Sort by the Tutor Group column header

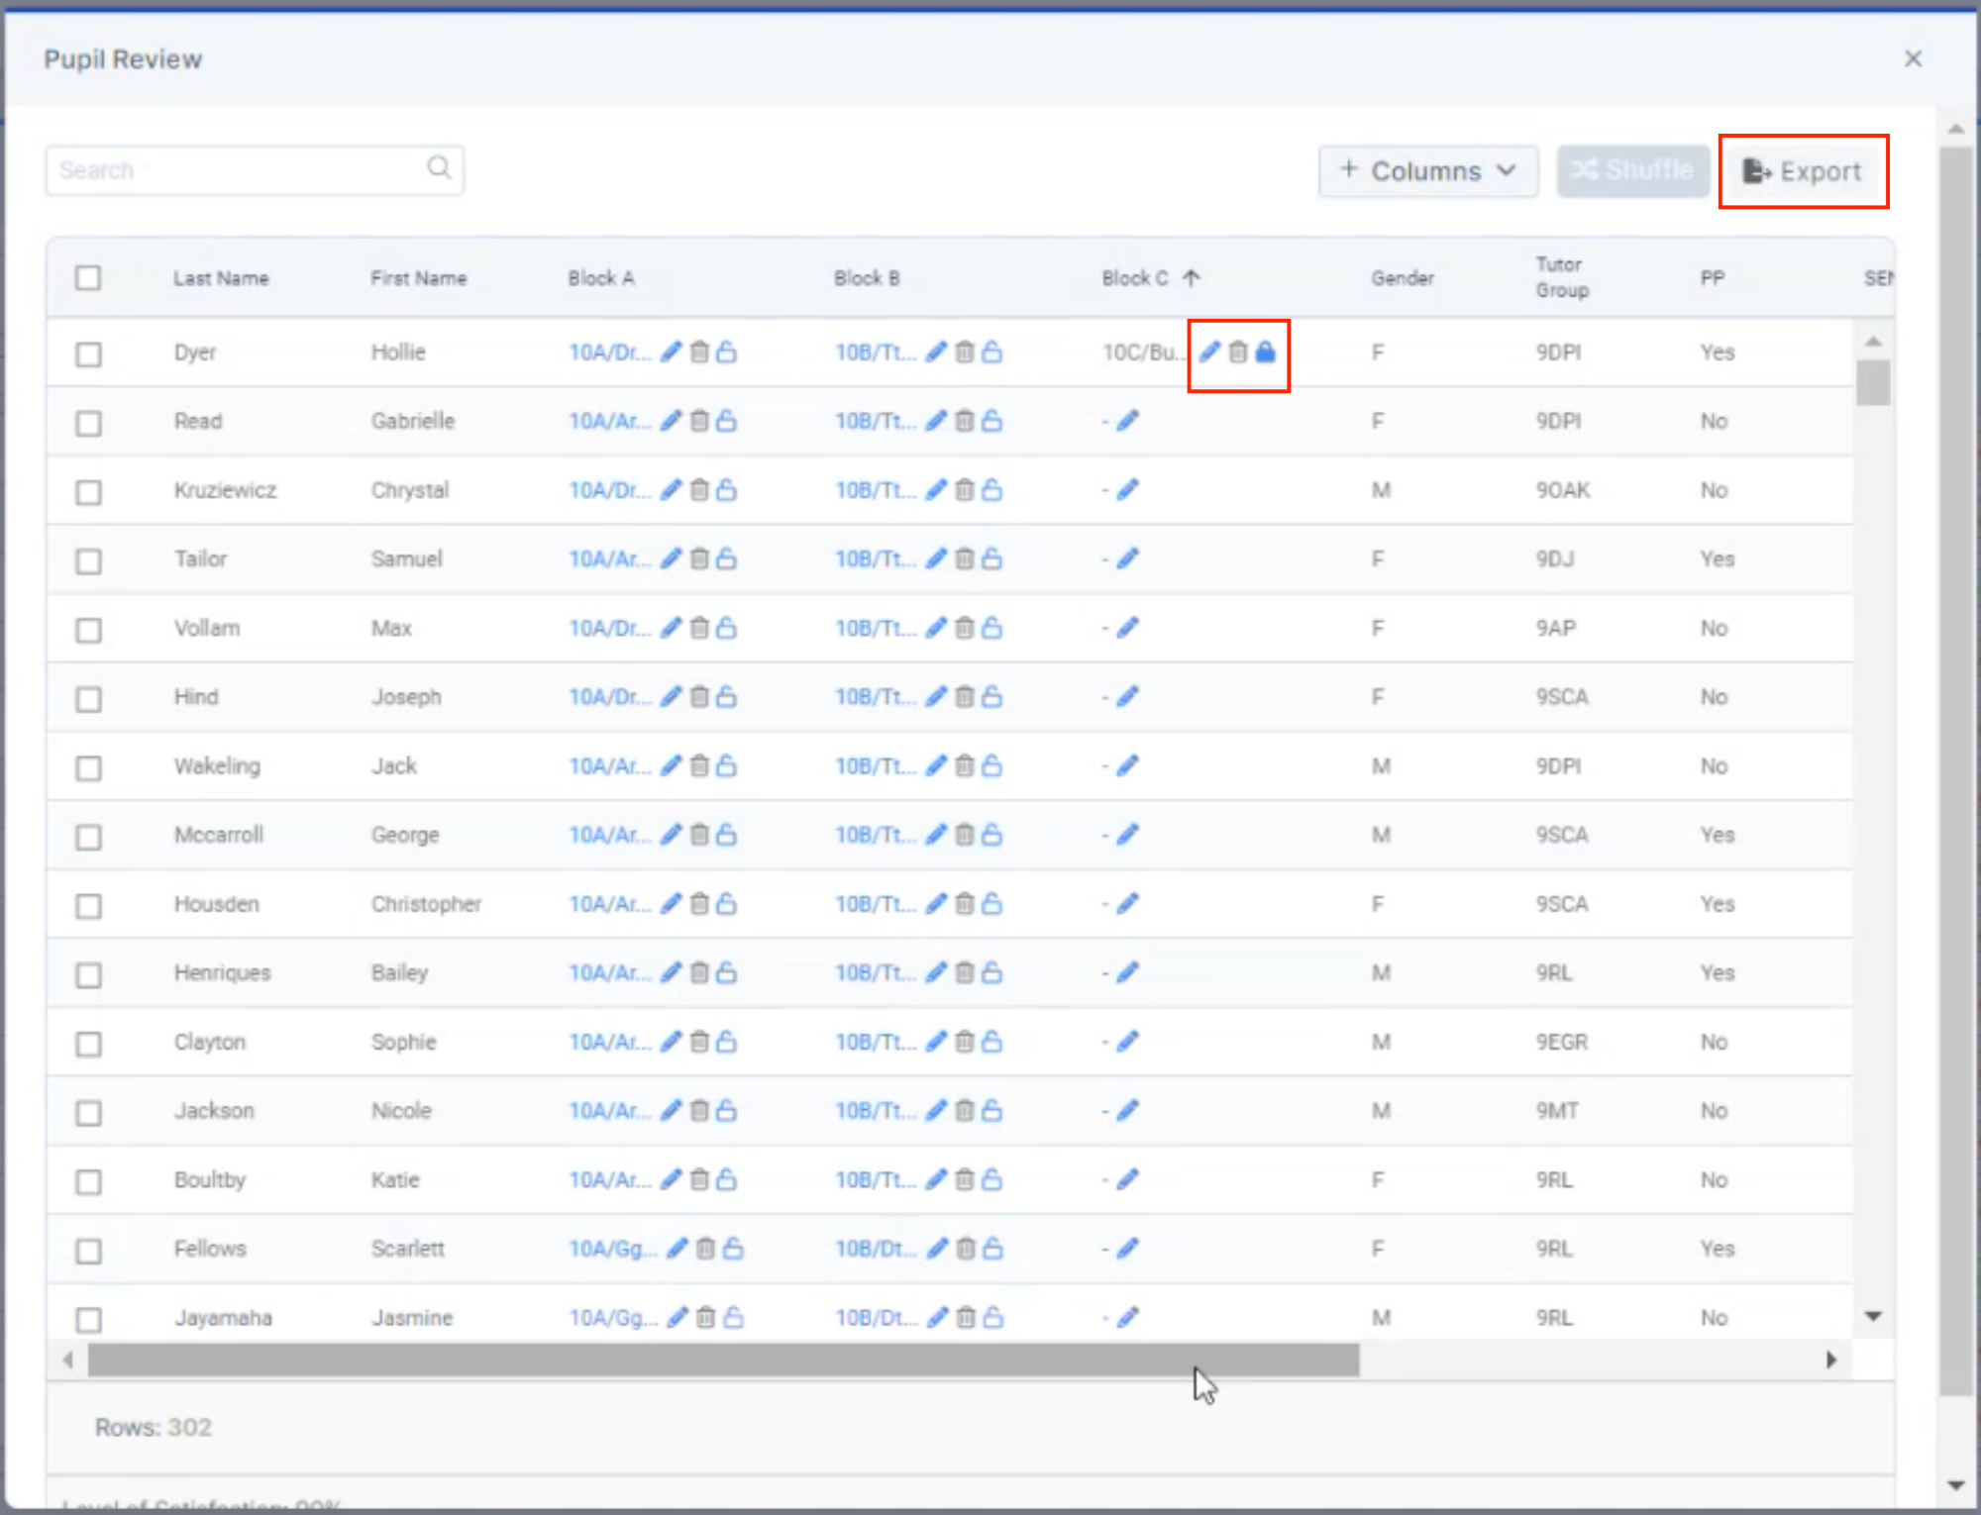(x=1561, y=277)
